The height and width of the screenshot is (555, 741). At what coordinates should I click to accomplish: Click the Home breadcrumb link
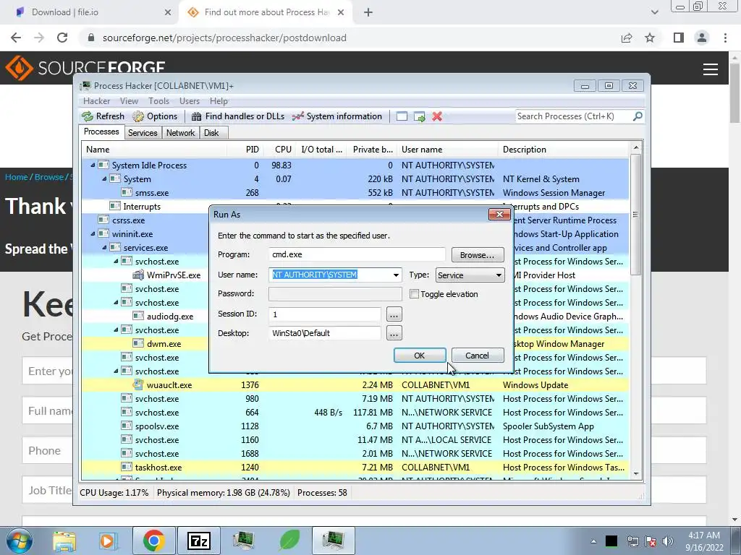17,177
